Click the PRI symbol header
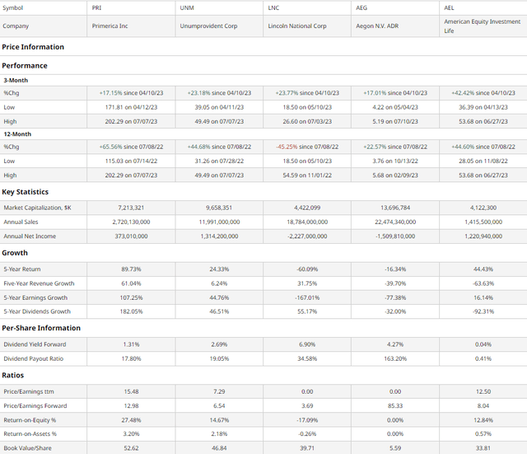This screenshot has height=454, width=527. [x=96, y=7]
